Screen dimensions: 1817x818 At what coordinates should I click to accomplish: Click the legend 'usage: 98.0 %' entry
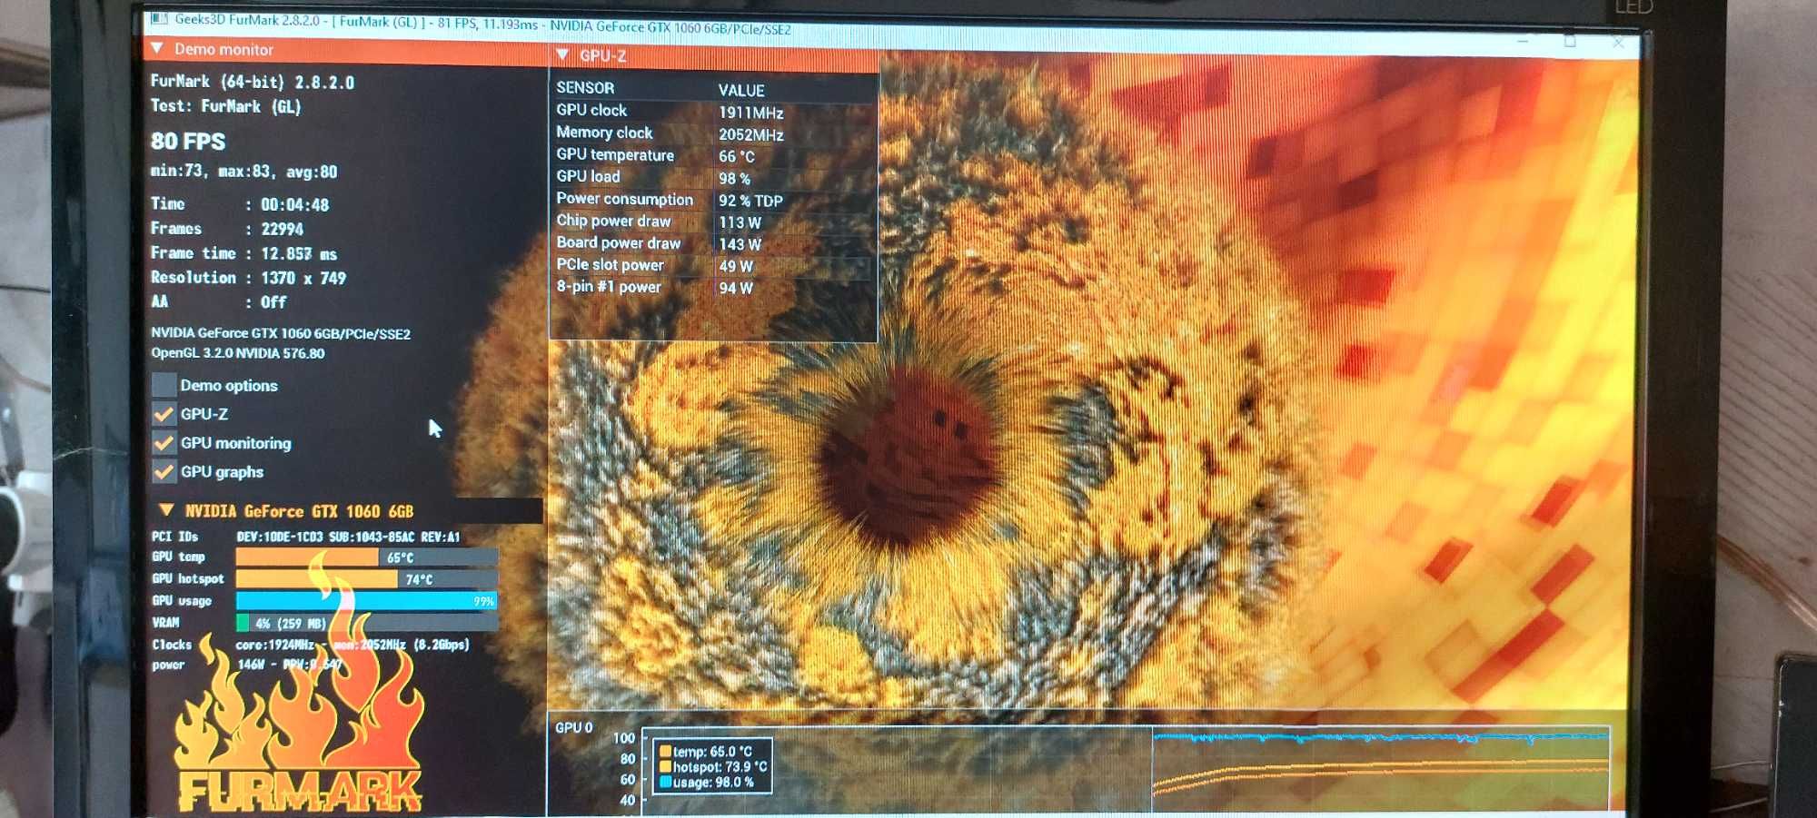point(707,782)
